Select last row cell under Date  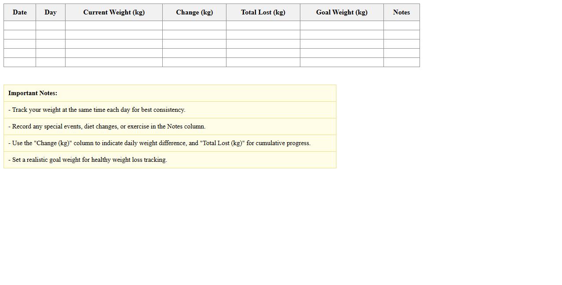(20, 62)
